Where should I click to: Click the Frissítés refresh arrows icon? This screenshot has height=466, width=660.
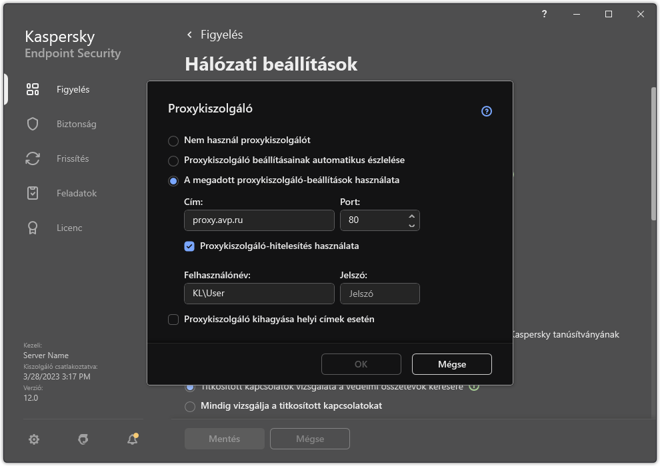point(33,158)
